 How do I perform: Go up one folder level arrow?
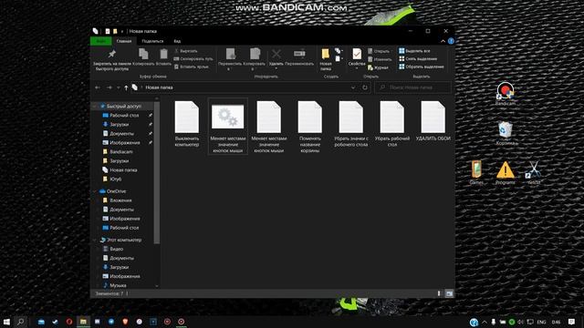click(126, 87)
